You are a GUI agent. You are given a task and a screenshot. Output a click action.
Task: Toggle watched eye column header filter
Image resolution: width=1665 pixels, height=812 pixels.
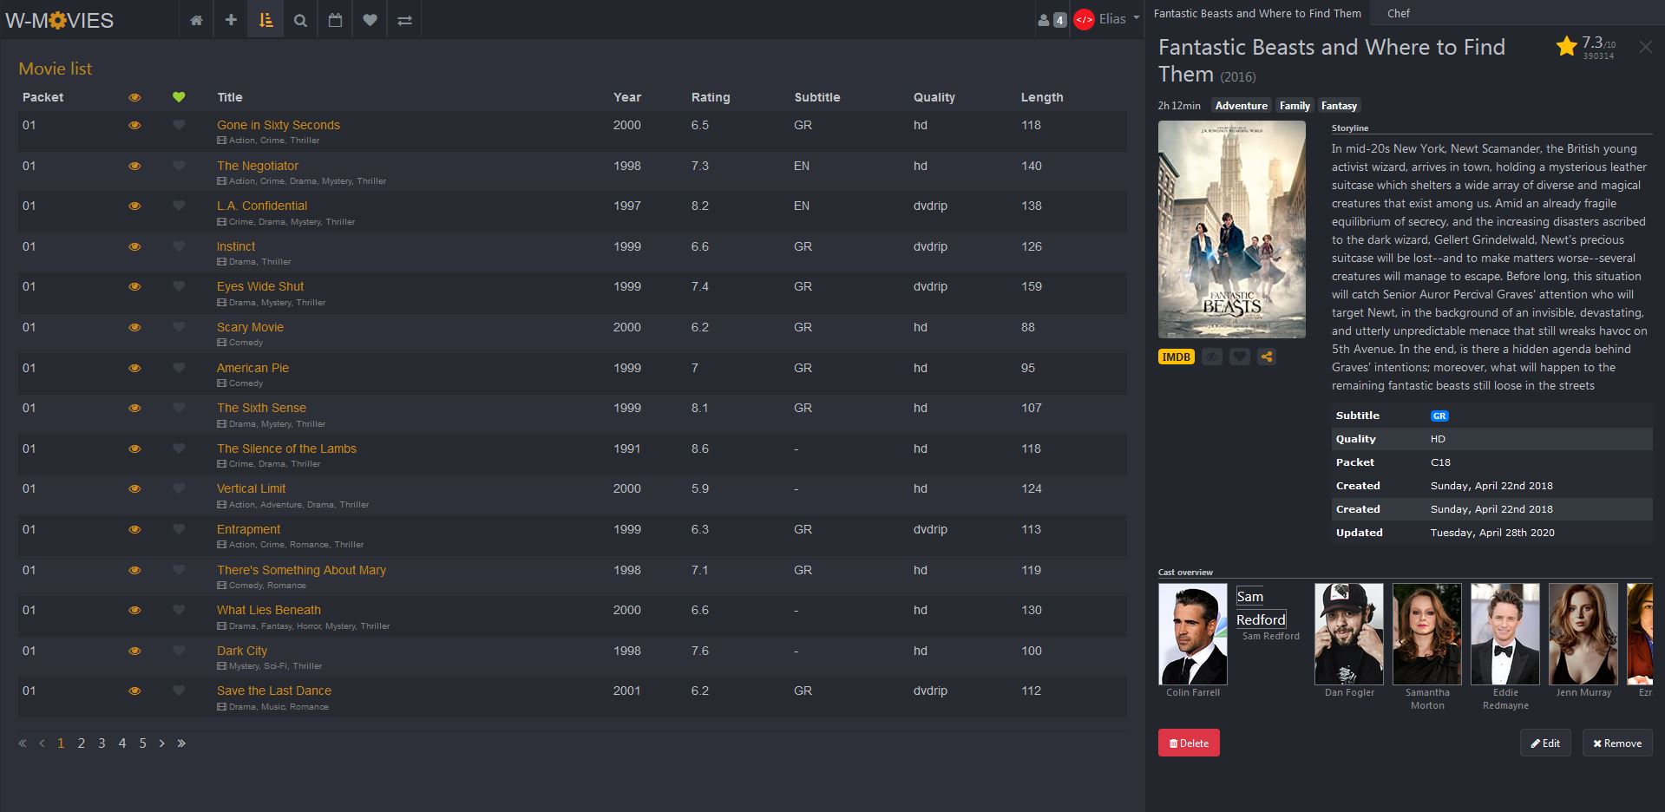click(x=134, y=97)
